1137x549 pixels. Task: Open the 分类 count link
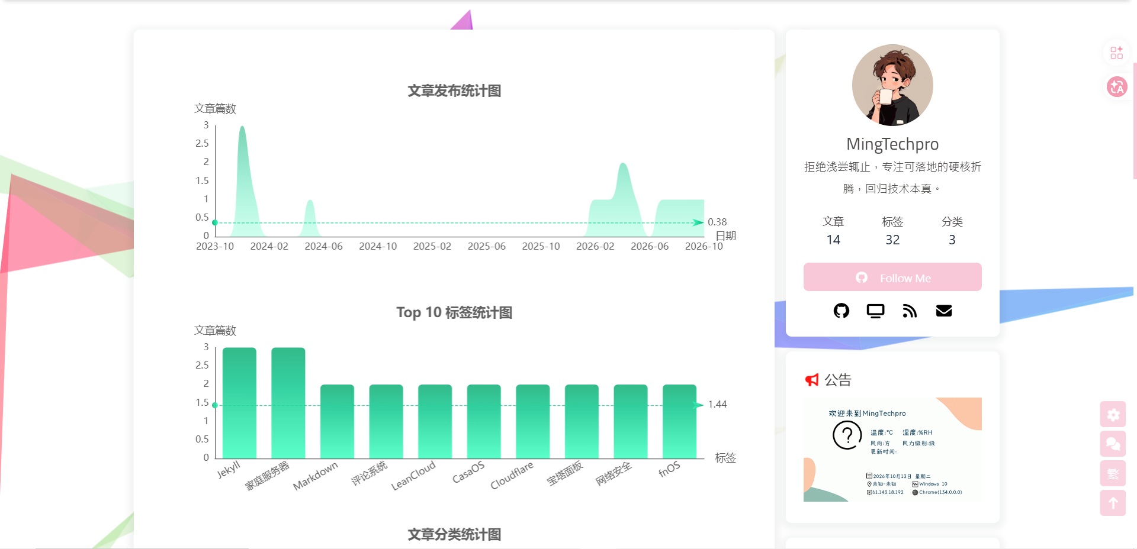952,230
